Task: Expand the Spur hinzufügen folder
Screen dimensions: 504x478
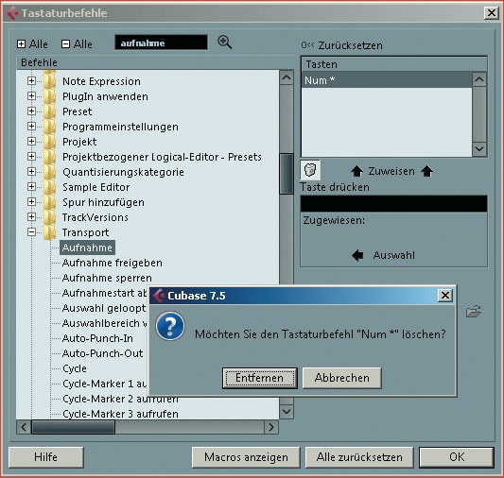Action: click(31, 201)
